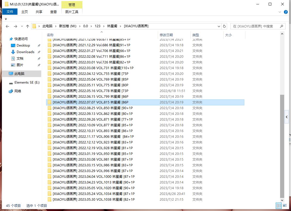Click folder icon of 2023.03.15 VOL.986
Screen dimensions: 291x211
[49, 165]
